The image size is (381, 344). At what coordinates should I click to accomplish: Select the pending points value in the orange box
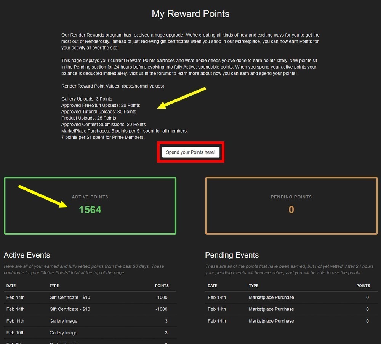291,210
